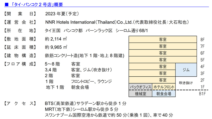This screenshot has height=119, width=212.
Task: Click NNR Hotels International(Thailand)Co.,Ltd. text
Action: click(x=89, y=22)
